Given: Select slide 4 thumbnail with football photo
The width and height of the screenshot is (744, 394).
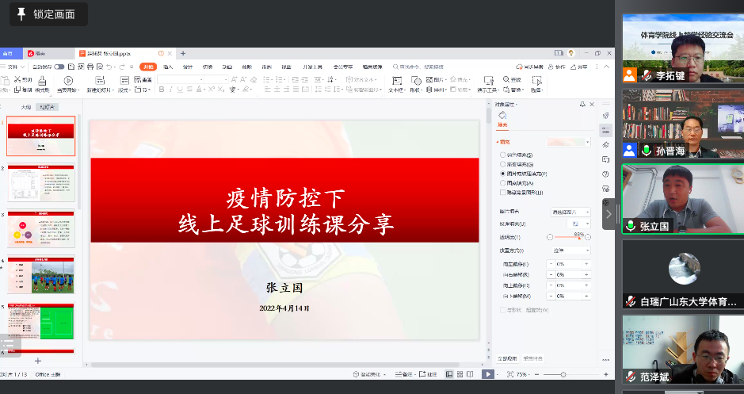Looking at the screenshot, I should pyautogui.click(x=41, y=275).
